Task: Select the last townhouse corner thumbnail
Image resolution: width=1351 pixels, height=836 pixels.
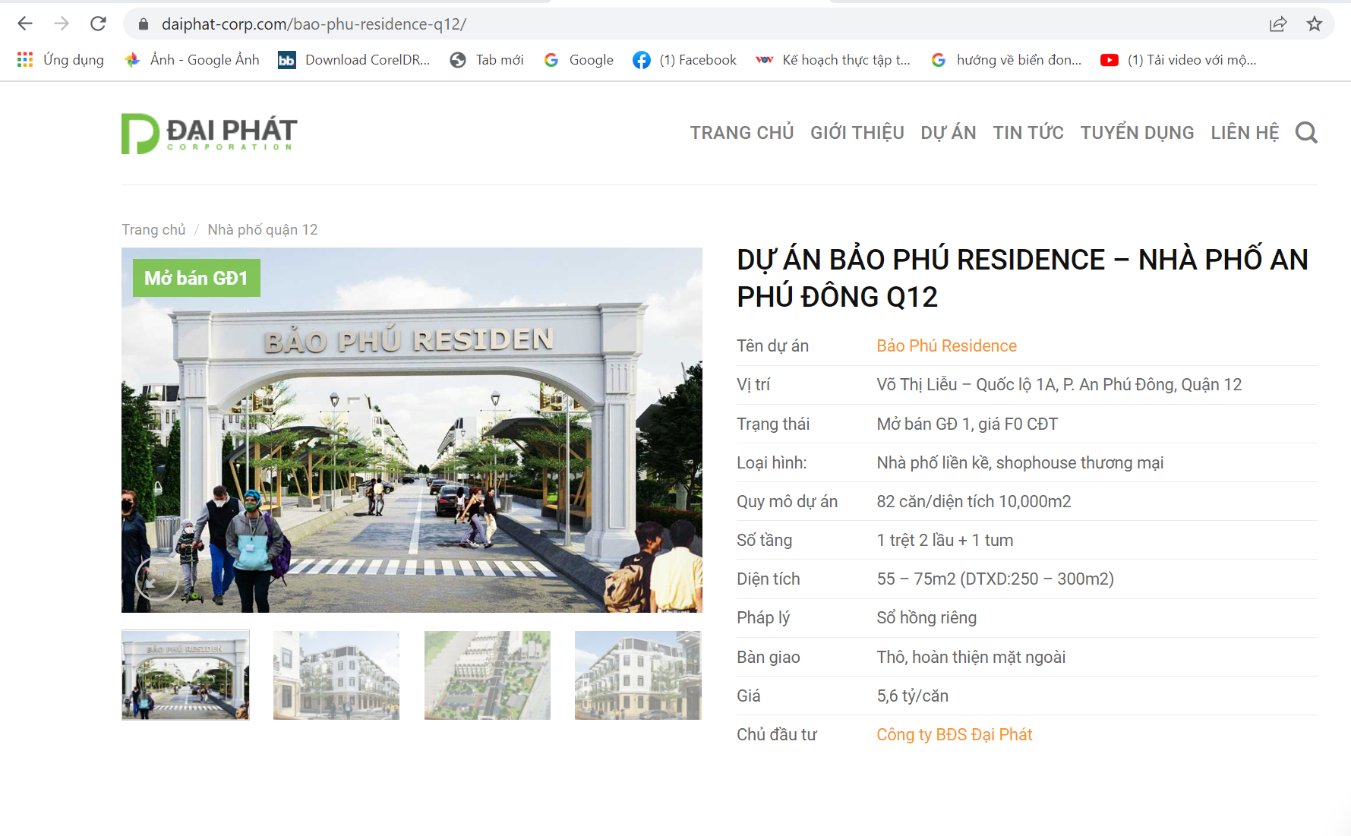Action: point(638,675)
